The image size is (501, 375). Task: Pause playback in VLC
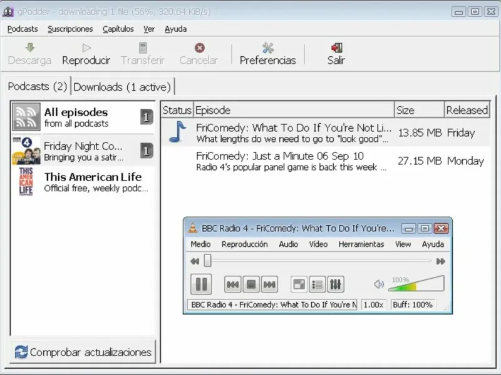(201, 284)
